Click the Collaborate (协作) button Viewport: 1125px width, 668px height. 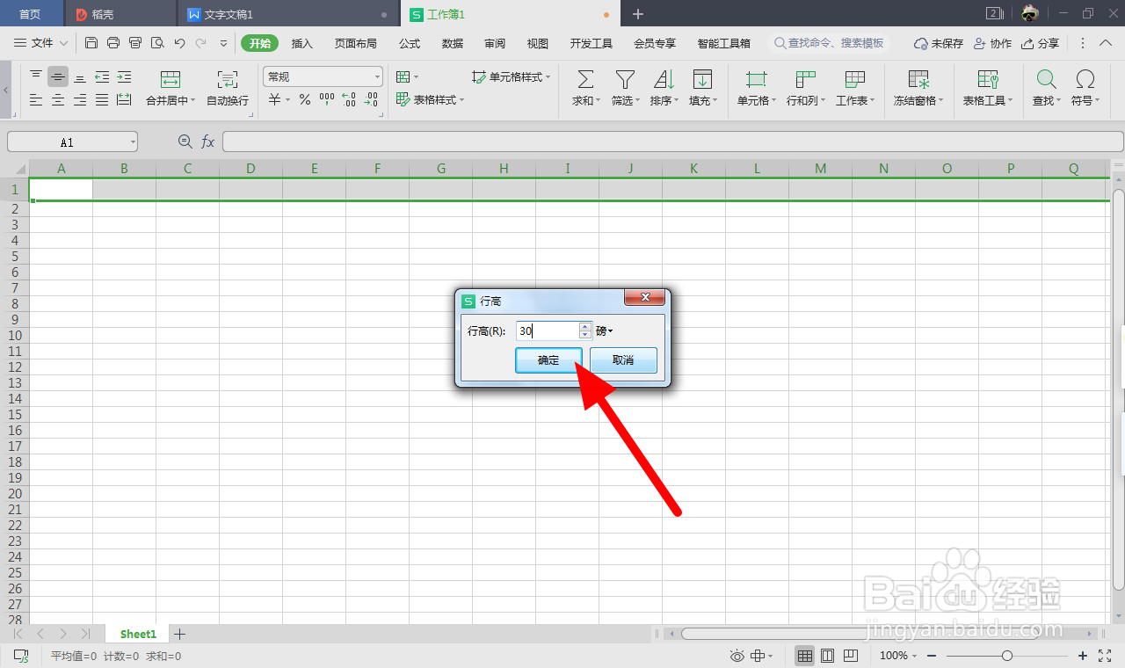[992, 43]
